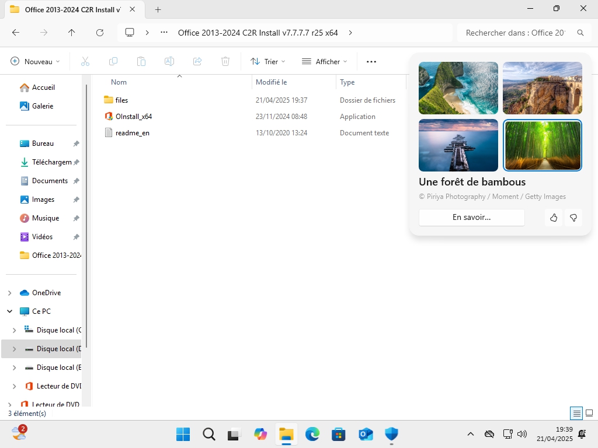598x448 pixels.
Task: Dislike the image with thumbs down
Action: (573, 218)
